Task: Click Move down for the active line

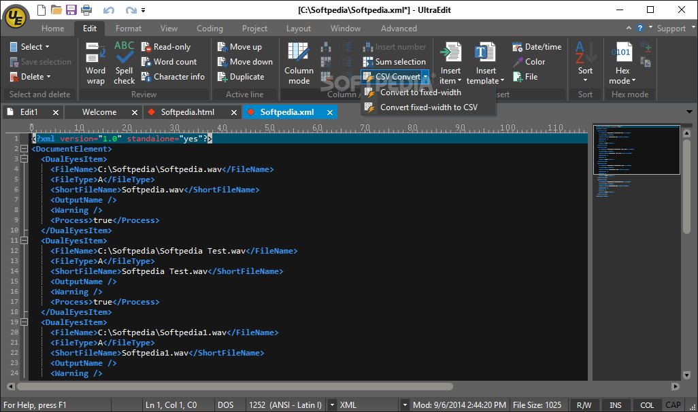Action: click(x=245, y=62)
